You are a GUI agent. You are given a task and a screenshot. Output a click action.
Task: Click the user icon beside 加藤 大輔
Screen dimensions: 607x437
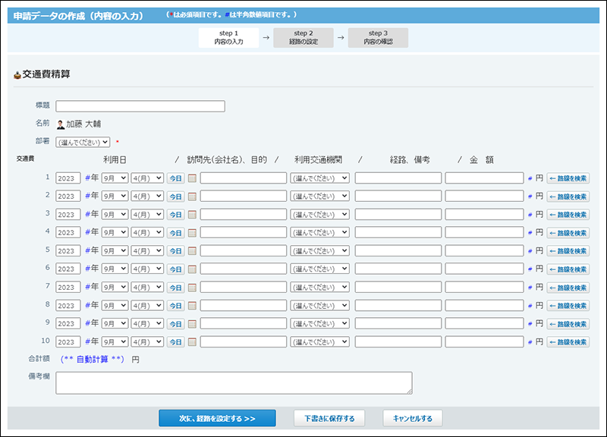point(61,124)
